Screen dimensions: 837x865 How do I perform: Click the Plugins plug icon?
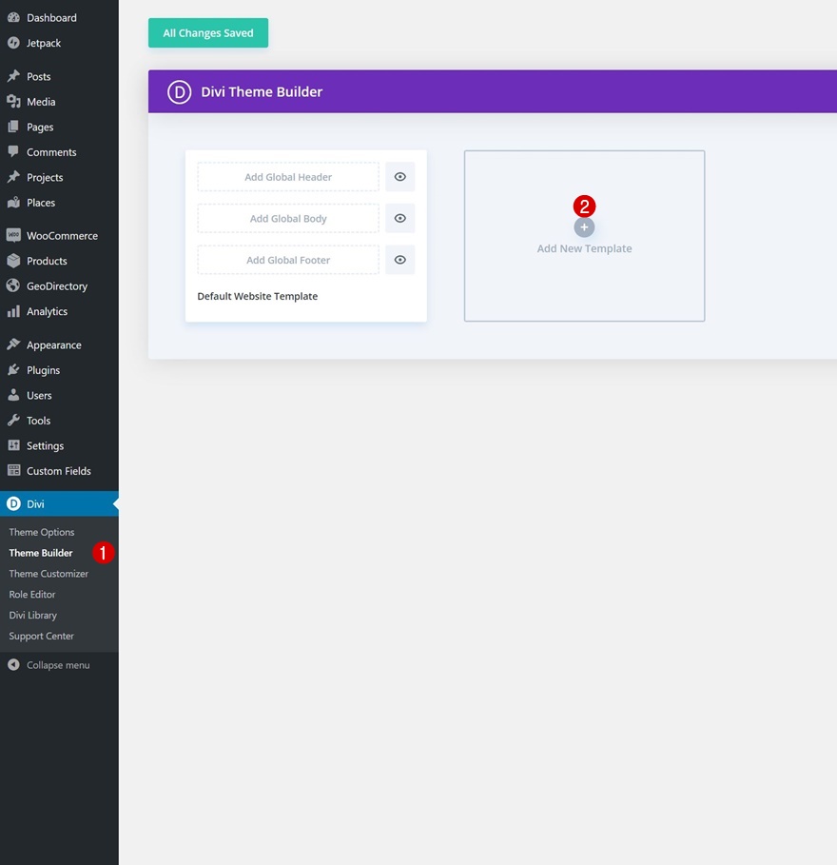coord(13,369)
